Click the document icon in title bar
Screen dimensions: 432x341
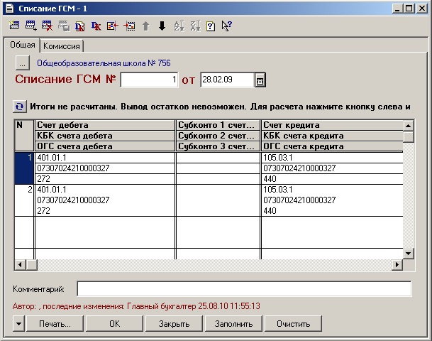[10, 9]
